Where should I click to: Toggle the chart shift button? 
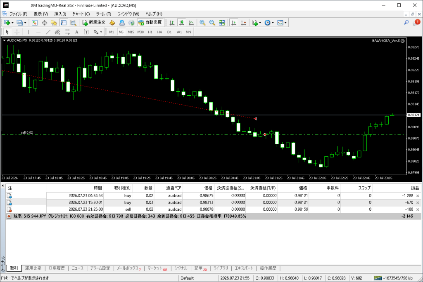(243, 23)
